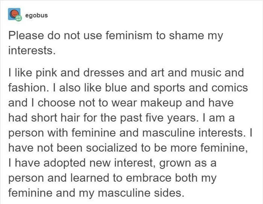Click the line "person and learned to embrace"
This screenshot has height=204, width=263.
tap(112, 178)
